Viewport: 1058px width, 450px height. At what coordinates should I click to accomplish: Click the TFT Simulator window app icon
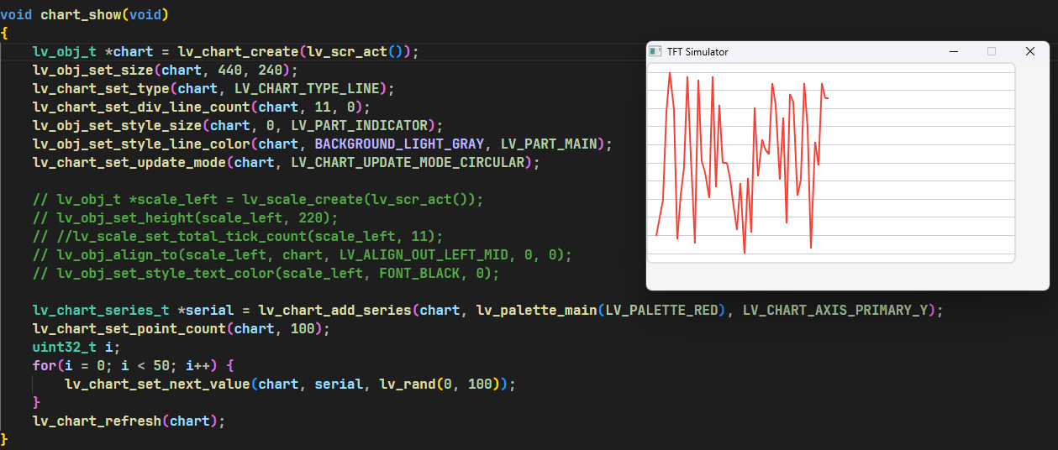tap(655, 51)
